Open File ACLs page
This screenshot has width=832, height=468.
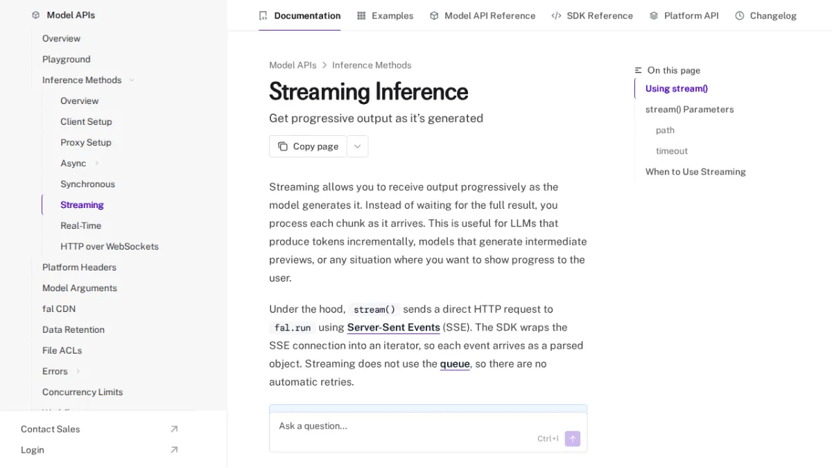coord(62,350)
